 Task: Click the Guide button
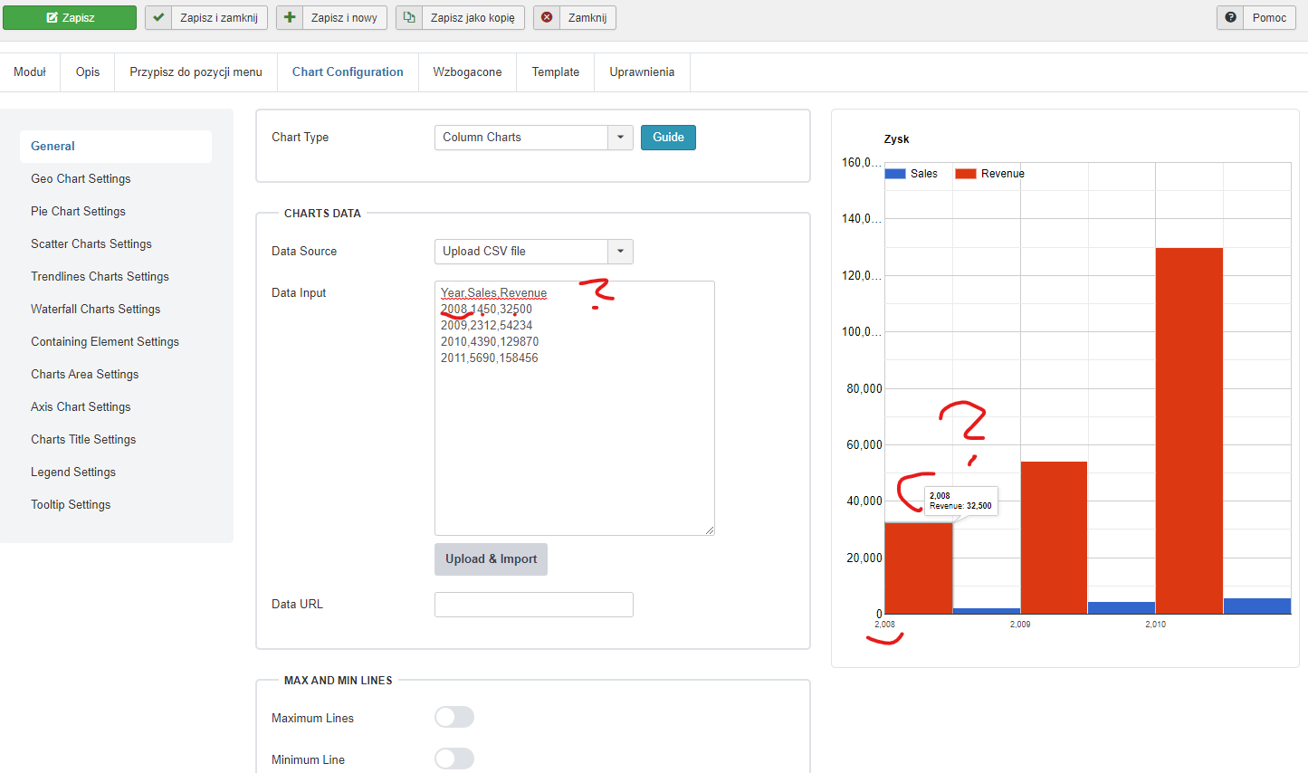[x=668, y=138]
